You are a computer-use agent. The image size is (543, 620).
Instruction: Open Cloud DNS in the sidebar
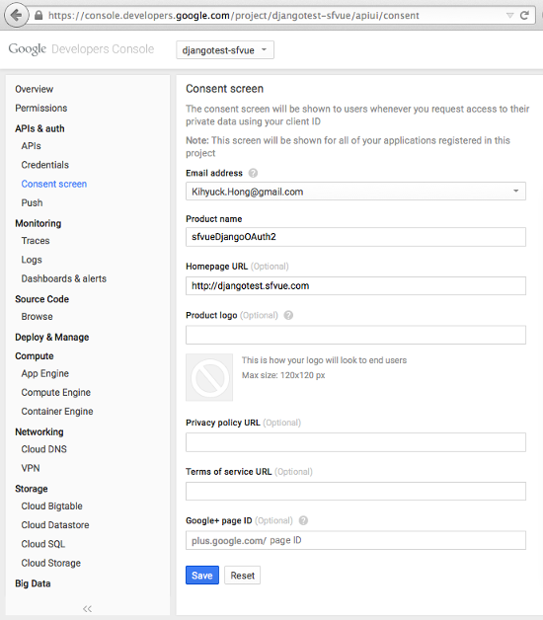[43, 449]
